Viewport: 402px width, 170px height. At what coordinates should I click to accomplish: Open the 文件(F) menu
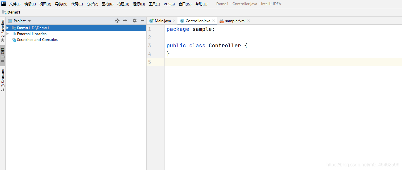click(x=15, y=4)
